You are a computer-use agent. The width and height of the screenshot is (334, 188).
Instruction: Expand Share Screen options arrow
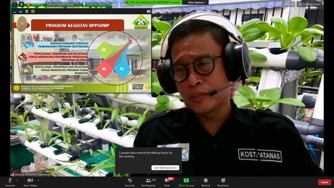point(194,181)
